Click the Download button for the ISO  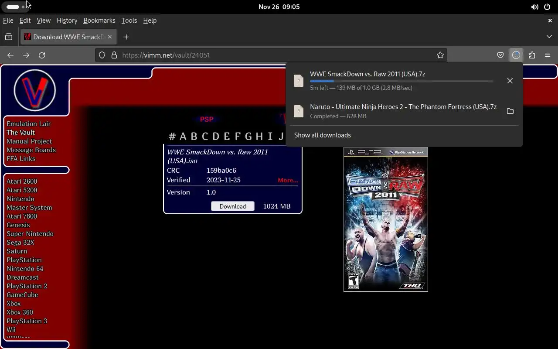233,206
